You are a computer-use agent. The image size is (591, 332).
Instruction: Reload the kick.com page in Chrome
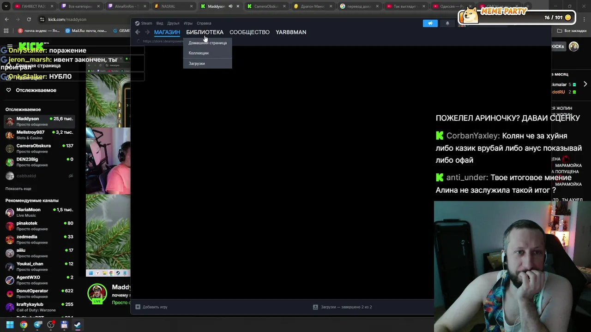(29, 19)
